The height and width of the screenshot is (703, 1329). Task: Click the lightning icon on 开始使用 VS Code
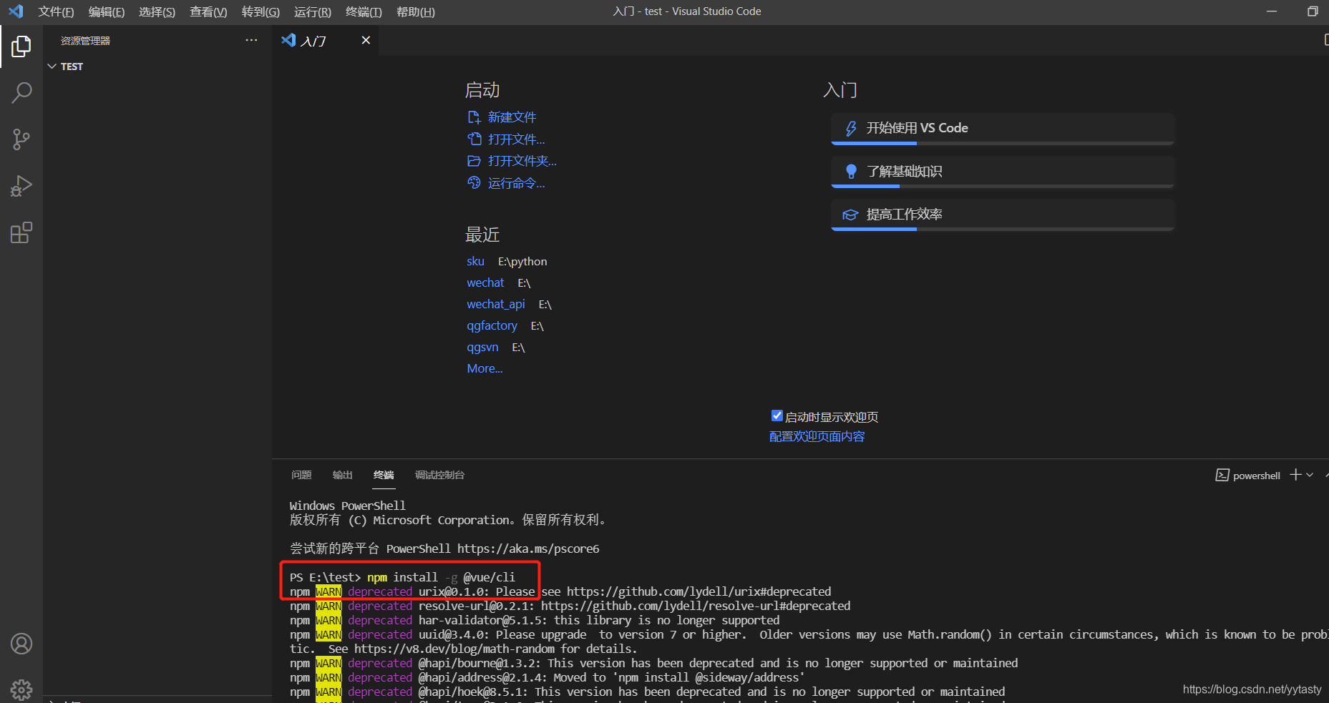coord(851,128)
